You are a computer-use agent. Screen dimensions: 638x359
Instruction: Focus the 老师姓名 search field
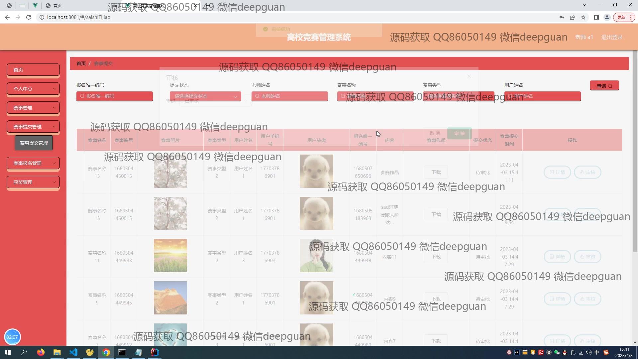point(290,96)
